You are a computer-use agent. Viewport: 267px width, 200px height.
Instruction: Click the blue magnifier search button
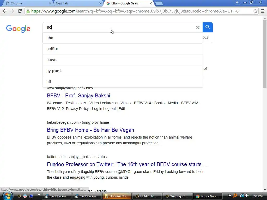pyautogui.click(x=208, y=27)
